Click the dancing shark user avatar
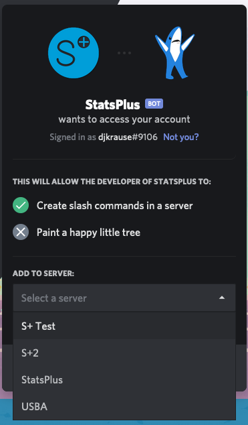Screen dimensions: 248x425 [174, 53]
